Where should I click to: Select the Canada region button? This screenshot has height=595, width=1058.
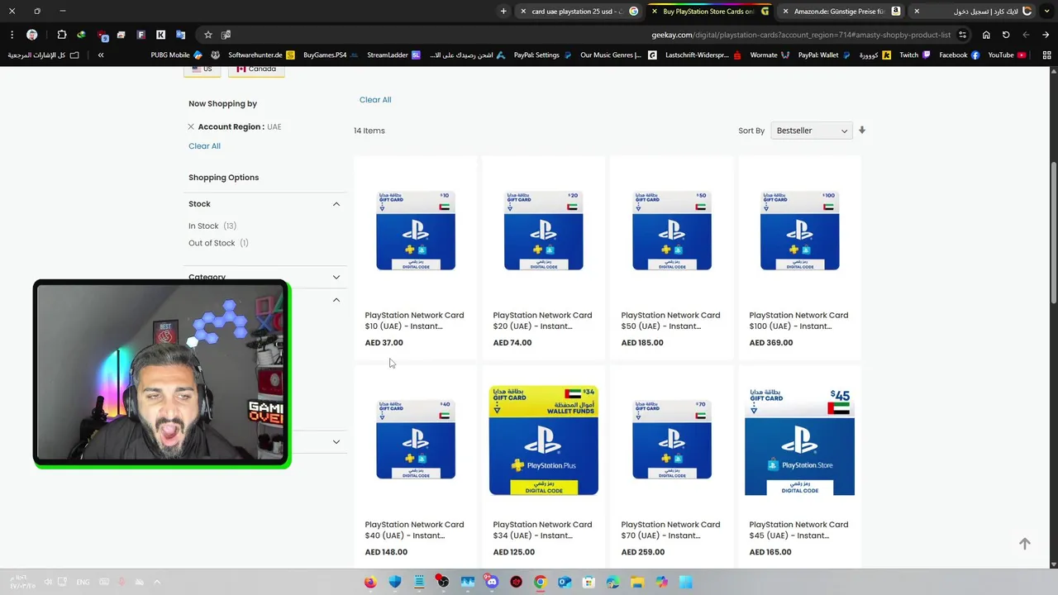[256, 69]
